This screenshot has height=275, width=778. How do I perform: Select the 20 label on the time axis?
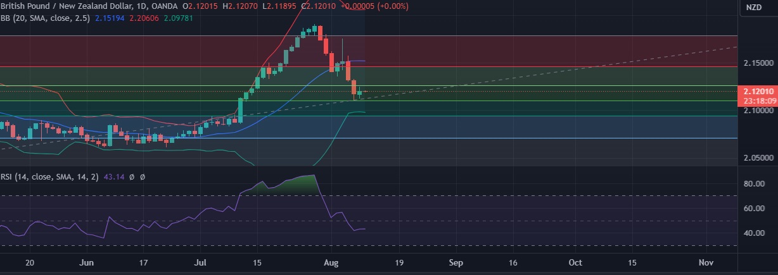tap(30, 262)
